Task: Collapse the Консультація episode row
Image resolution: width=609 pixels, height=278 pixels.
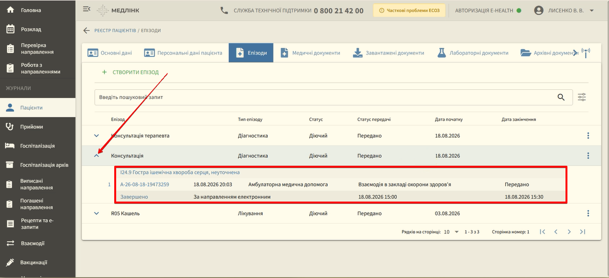Action: tap(97, 156)
